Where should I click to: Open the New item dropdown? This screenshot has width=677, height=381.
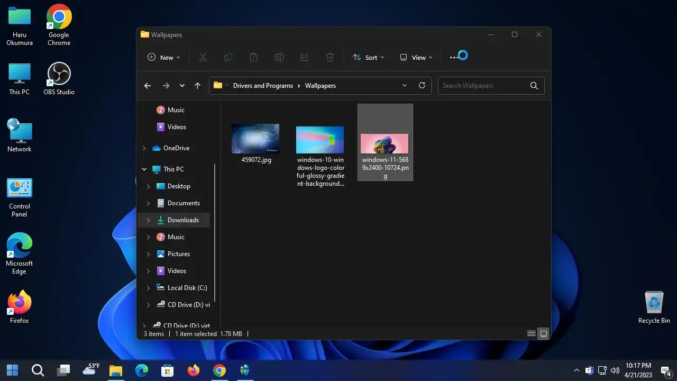click(x=164, y=57)
